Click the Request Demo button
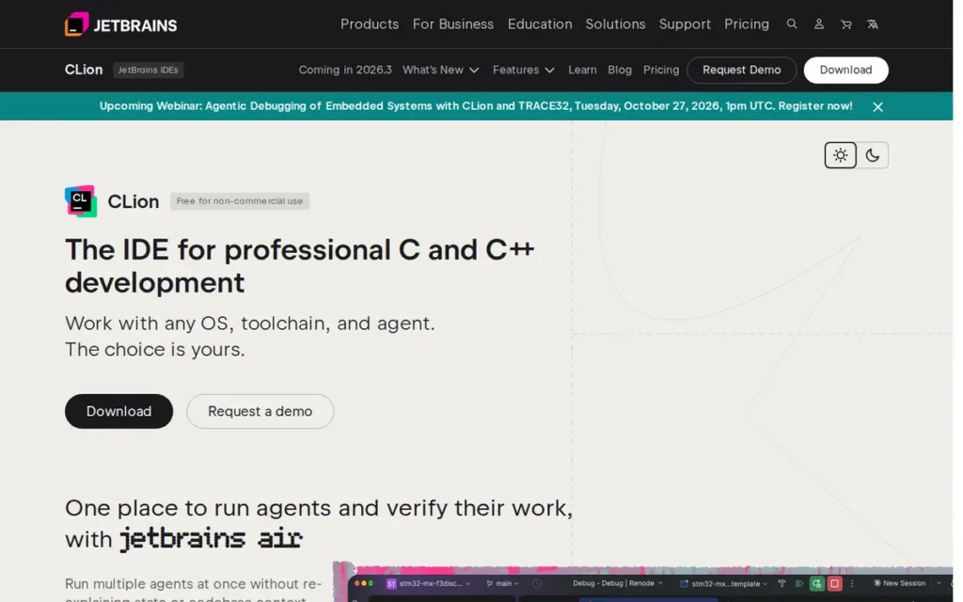Screen dimensions: 963x602 pyautogui.click(x=741, y=70)
